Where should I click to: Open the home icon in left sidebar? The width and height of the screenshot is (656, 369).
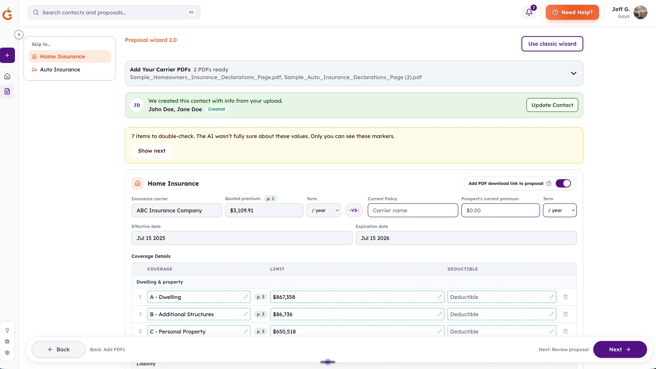(7, 76)
